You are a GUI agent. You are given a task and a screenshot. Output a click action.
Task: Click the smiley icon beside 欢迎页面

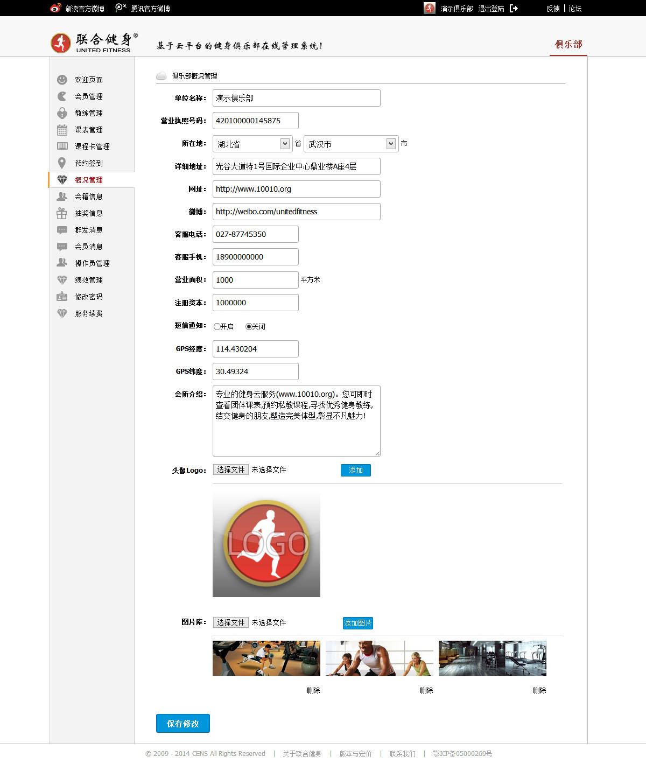coord(62,80)
